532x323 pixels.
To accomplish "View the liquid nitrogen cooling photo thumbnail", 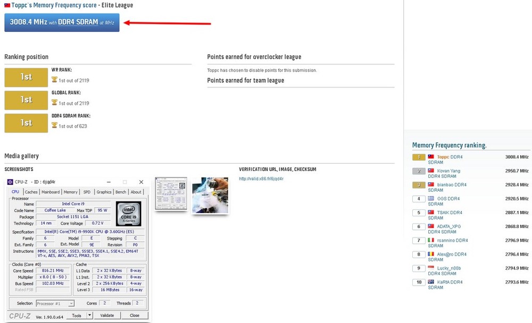I will tap(210, 195).
